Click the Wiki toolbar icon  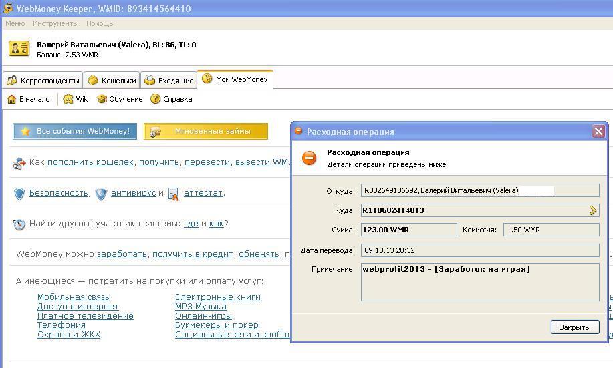tap(68, 99)
